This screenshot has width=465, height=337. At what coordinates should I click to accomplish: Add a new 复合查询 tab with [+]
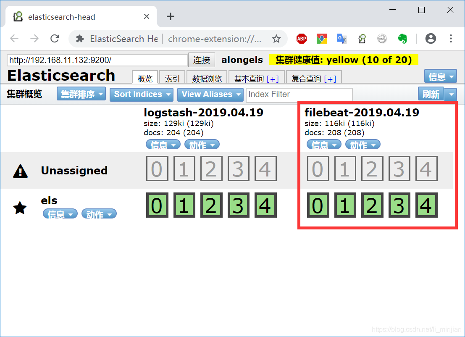[330, 79]
